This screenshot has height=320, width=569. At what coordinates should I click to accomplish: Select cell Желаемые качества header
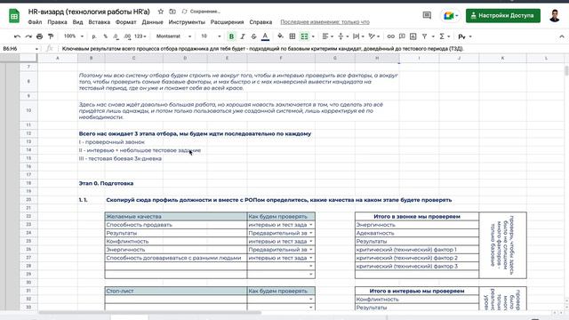176,217
